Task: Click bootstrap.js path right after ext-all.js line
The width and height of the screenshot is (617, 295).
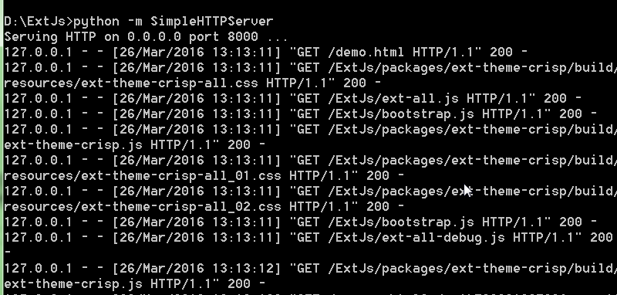Action: (400, 114)
